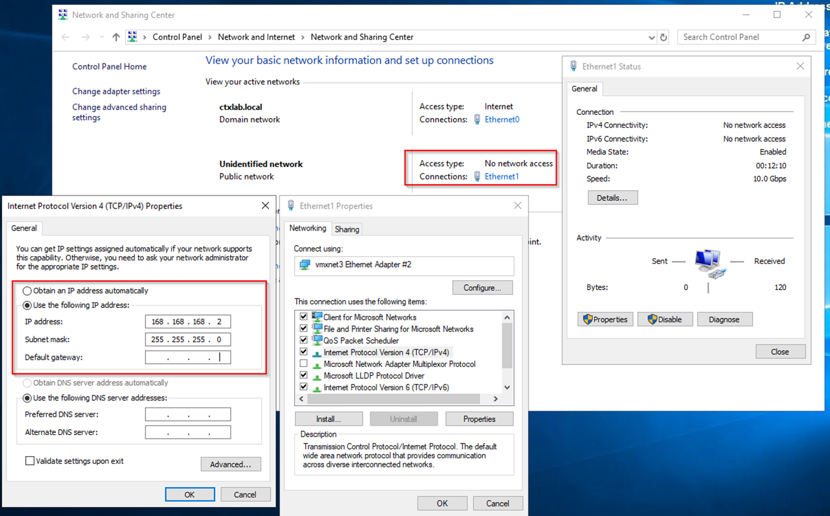Screen dimensions: 830x516
Task: Enable Microsoft Network Adapter Multiplexor Protocol checkbox
Action: pos(303,364)
